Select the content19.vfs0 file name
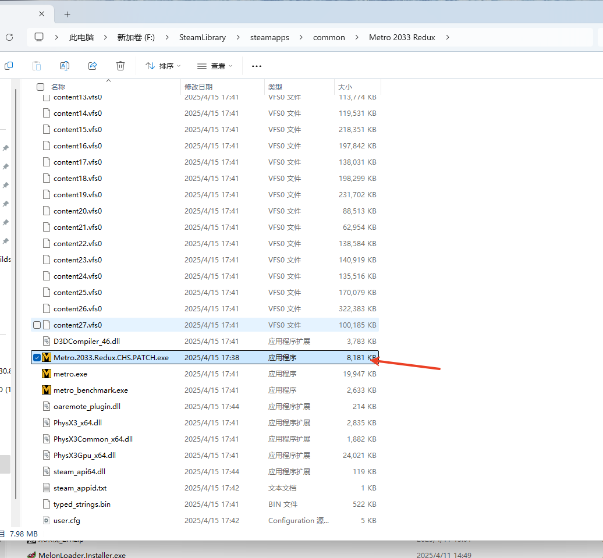This screenshot has width=603, height=558. point(77,194)
